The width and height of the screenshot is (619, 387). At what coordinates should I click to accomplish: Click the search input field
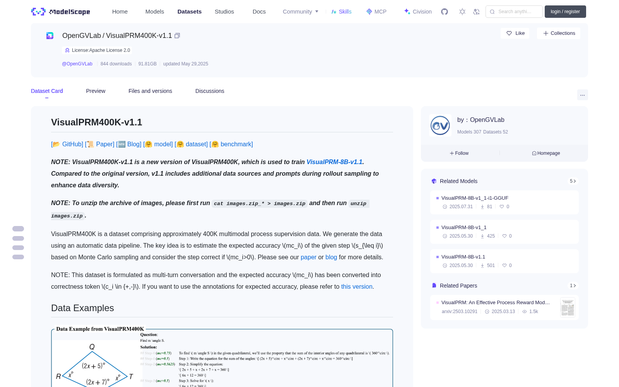point(514,12)
